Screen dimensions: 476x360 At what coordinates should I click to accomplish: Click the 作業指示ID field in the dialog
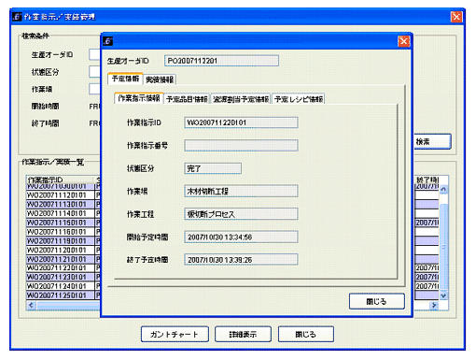click(x=241, y=122)
